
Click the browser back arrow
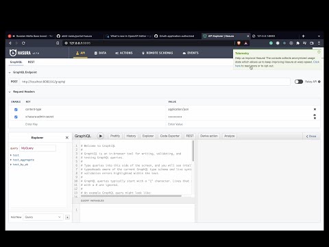click(x=10, y=43)
